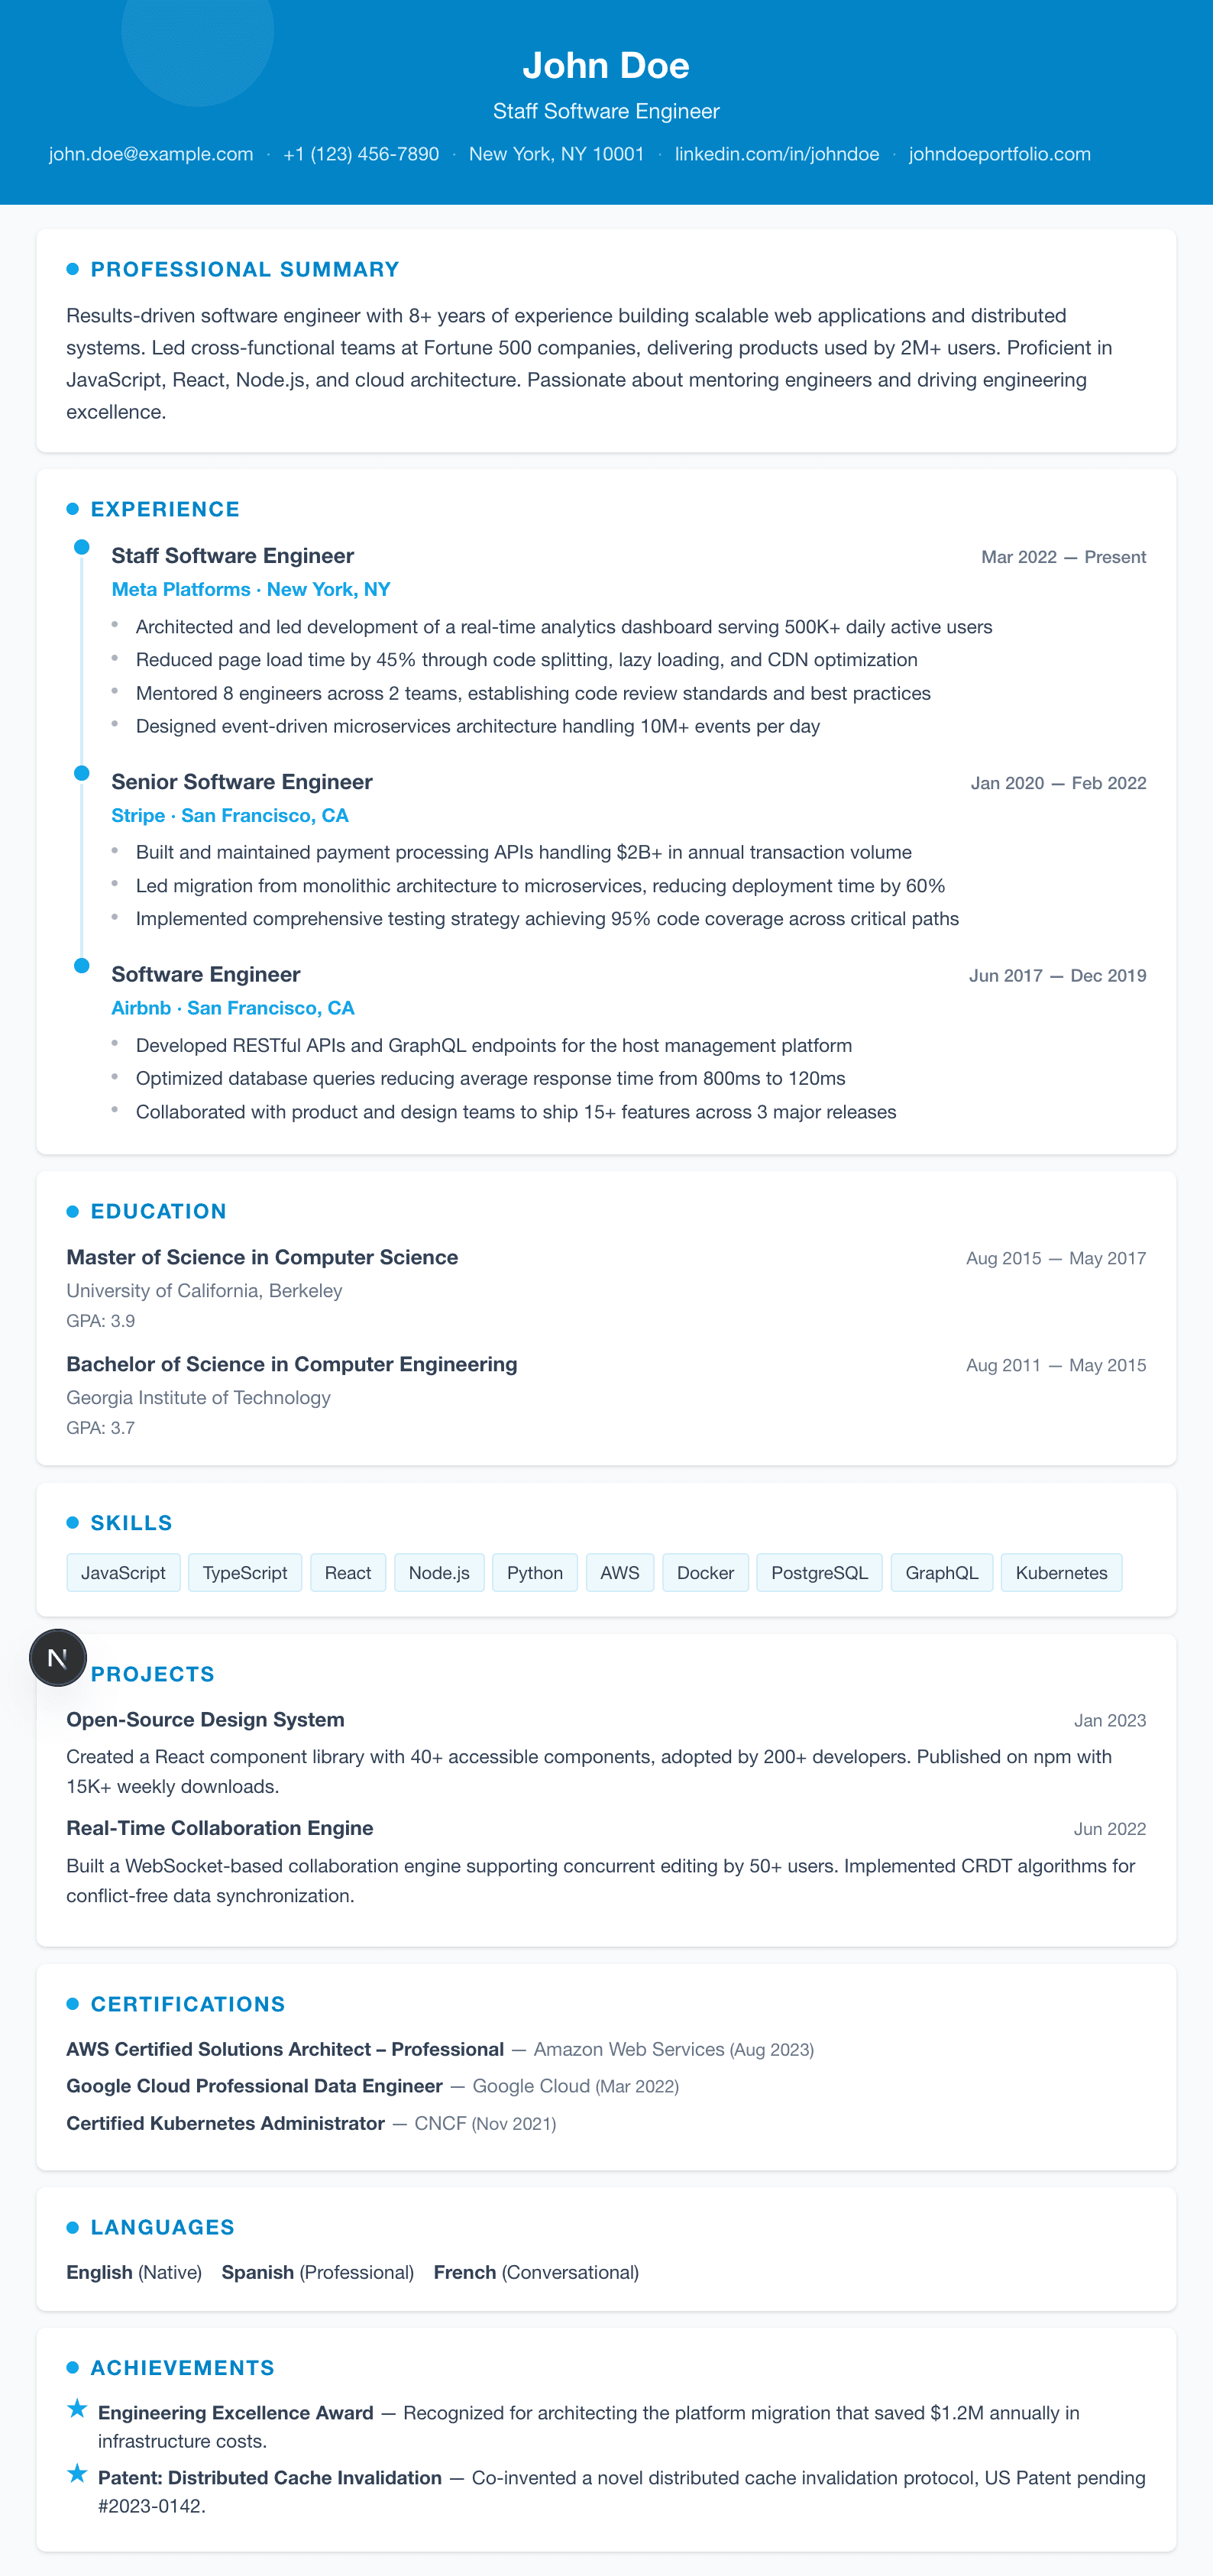Select the JavaScript skill tag
This screenshot has width=1213, height=2576.
coord(123,1572)
